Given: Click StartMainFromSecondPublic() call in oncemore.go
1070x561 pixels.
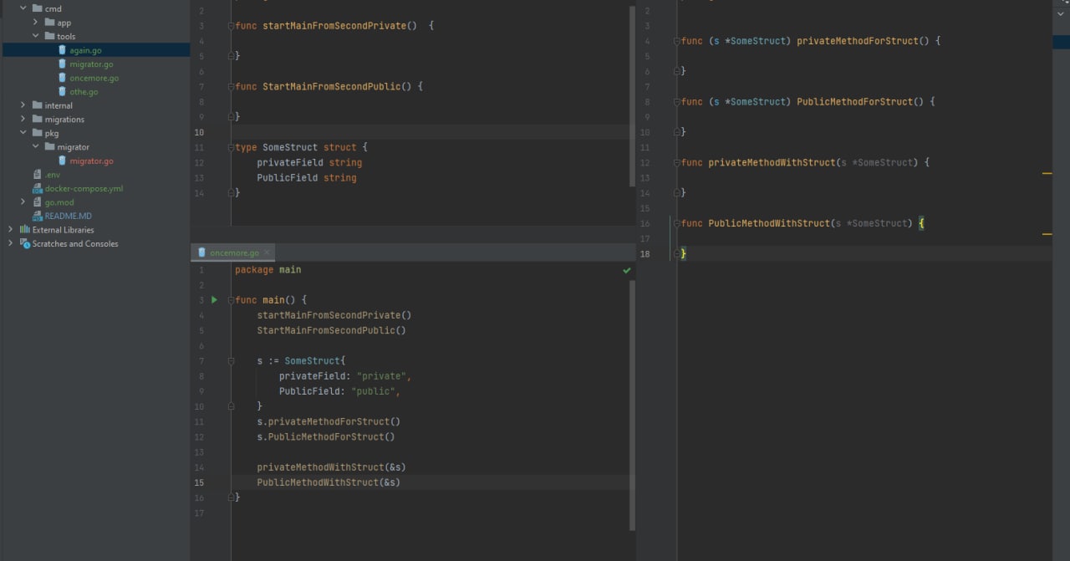Looking at the screenshot, I should (x=331, y=330).
